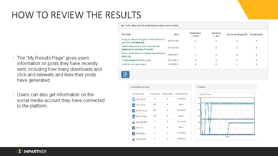Click the 'My Results Page' bullet paragraph
The width and height of the screenshot is (278, 156).
(x=59, y=69)
